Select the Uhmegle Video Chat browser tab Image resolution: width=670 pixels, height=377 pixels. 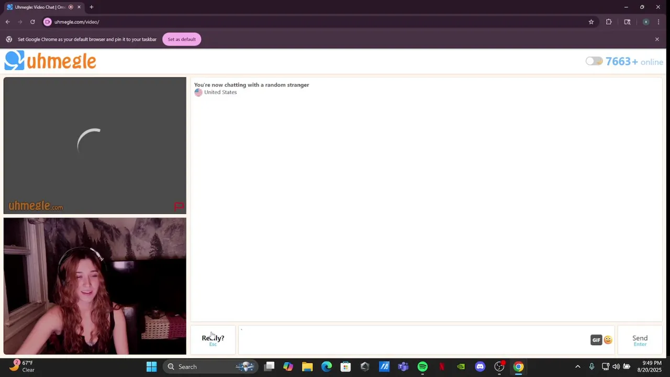(x=44, y=7)
